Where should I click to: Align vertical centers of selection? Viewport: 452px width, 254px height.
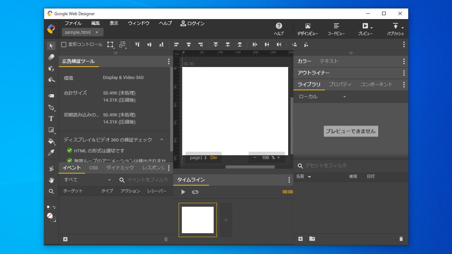pos(149,44)
